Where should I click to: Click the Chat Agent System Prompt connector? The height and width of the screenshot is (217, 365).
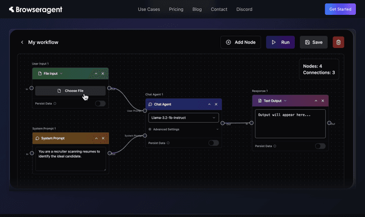(145, 135)
